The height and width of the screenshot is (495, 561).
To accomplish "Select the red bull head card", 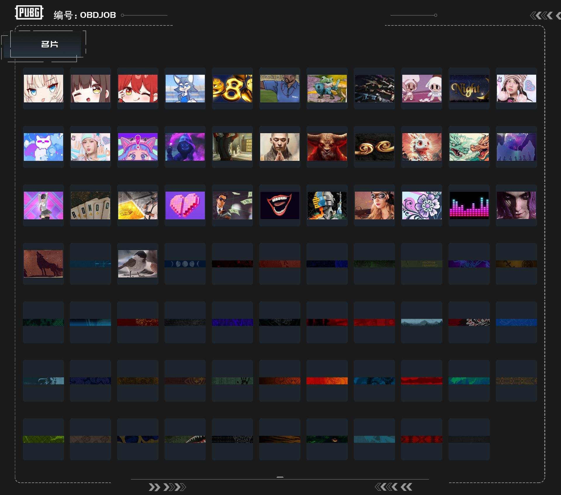I will 327,147.
